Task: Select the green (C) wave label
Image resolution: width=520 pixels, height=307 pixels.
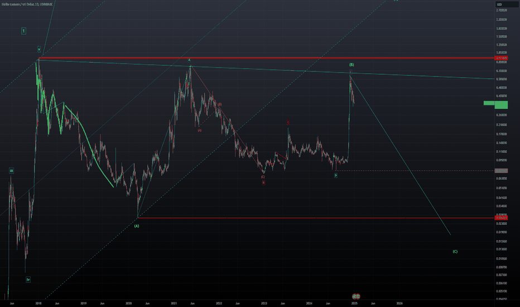Action: pyautogui.click(x=455, y=252)
